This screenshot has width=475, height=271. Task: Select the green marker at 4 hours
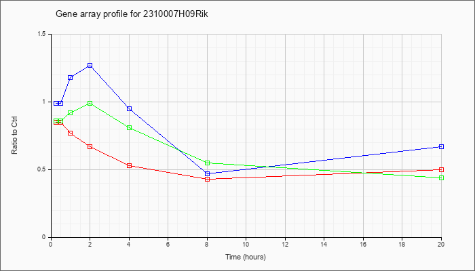point(130,127)
